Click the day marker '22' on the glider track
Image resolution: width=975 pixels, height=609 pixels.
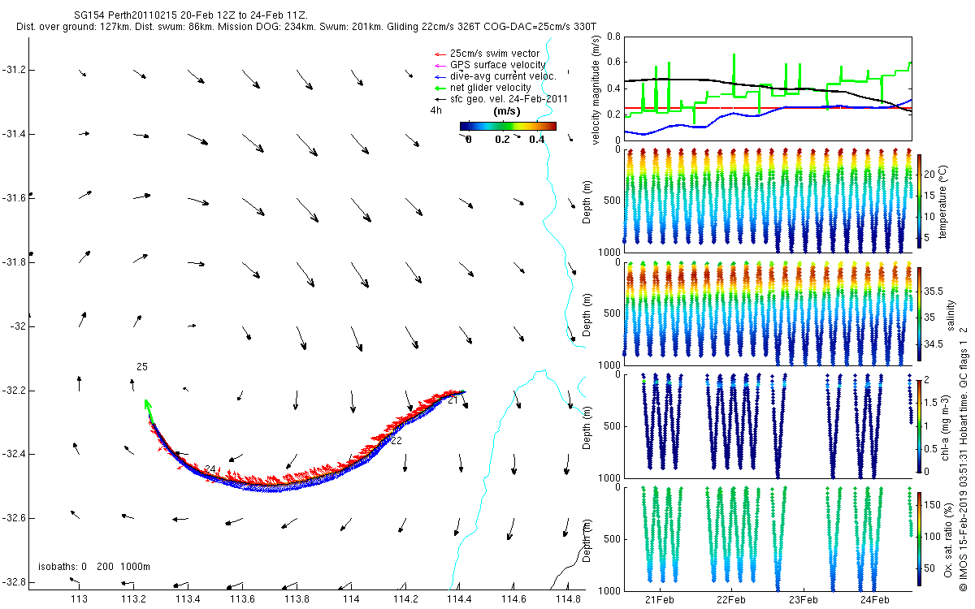pos(396,440)
